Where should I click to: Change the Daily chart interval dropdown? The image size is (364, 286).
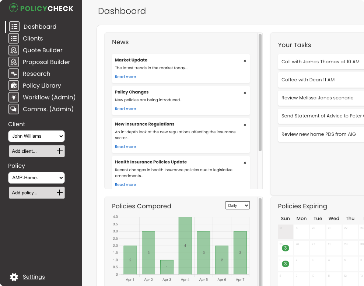coord(237,205)
